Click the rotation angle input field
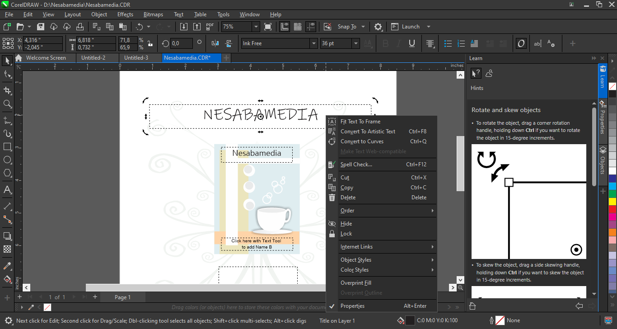Screen dimensions: 617x329 tap(182, 43)
